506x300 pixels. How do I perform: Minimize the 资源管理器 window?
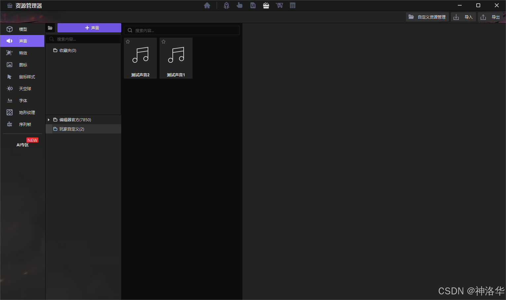[459, 5]
